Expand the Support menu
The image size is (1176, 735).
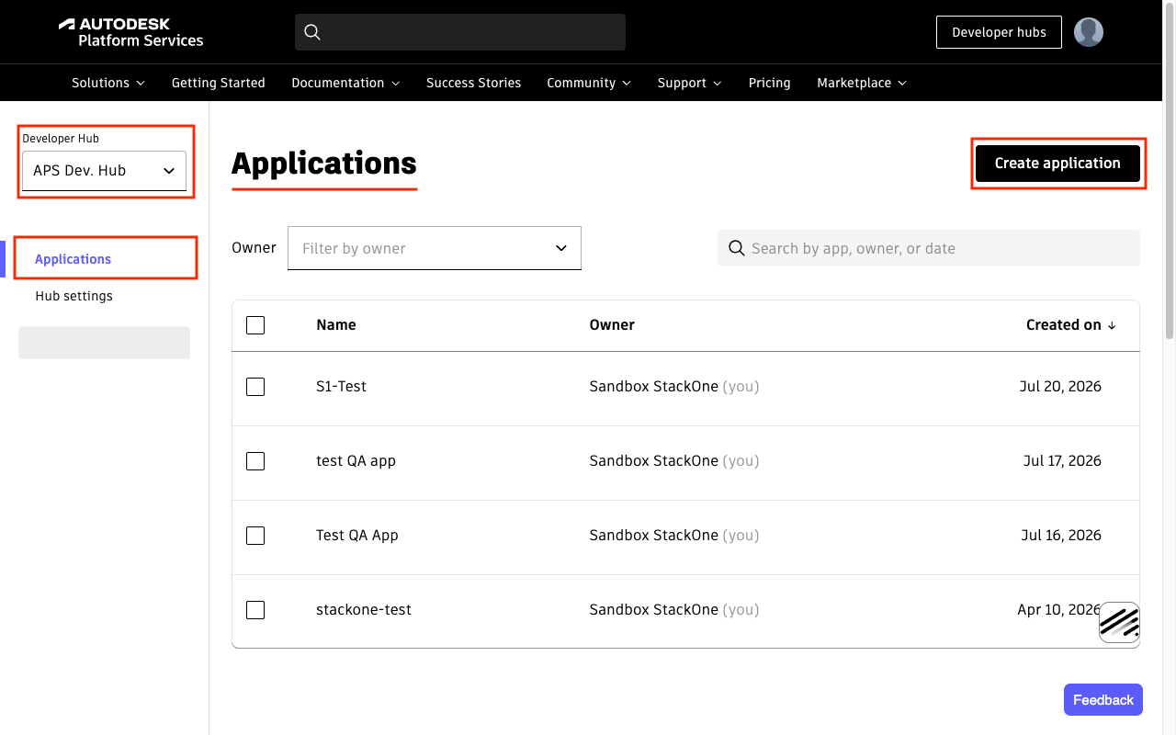[690, 83]
